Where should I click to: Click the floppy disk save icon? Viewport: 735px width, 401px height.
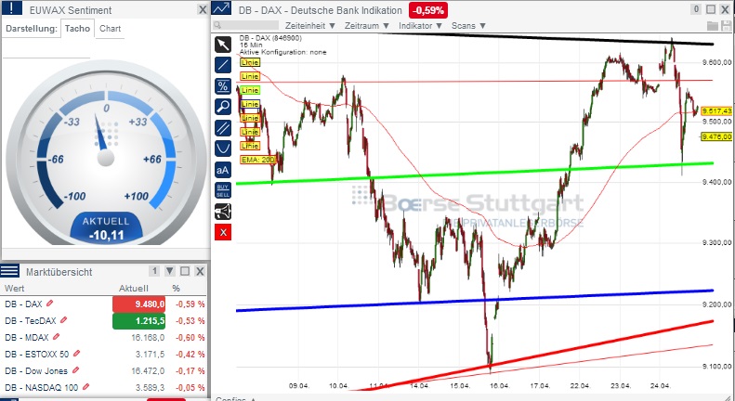coord(726,26)
